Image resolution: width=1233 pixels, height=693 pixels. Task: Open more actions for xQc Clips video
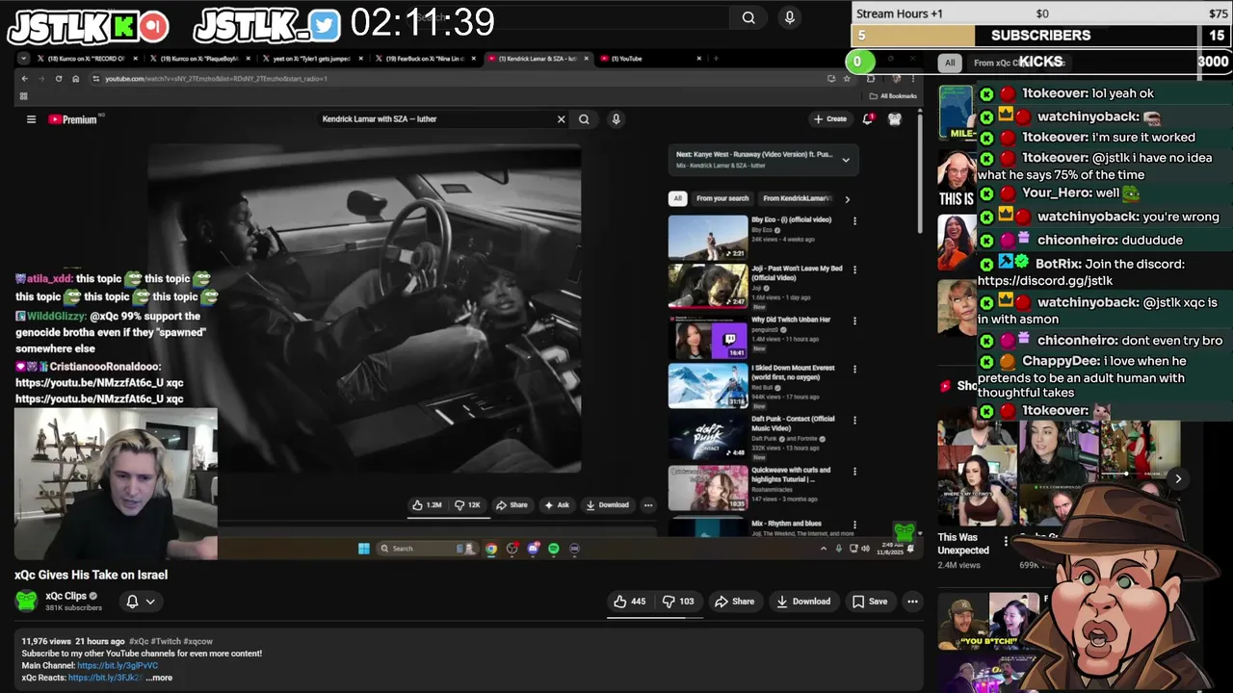[912, 602]
